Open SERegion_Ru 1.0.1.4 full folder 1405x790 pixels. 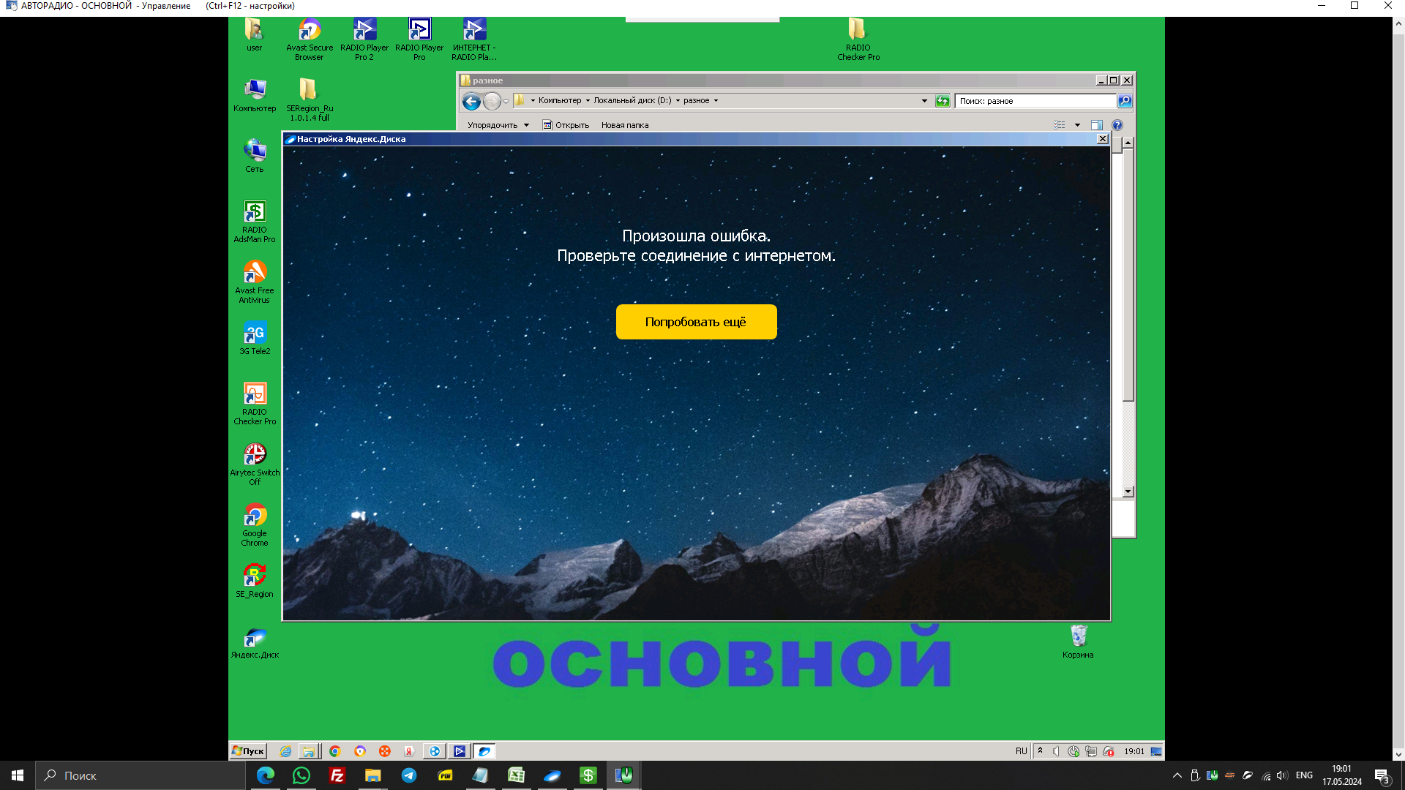pos(310,99)
